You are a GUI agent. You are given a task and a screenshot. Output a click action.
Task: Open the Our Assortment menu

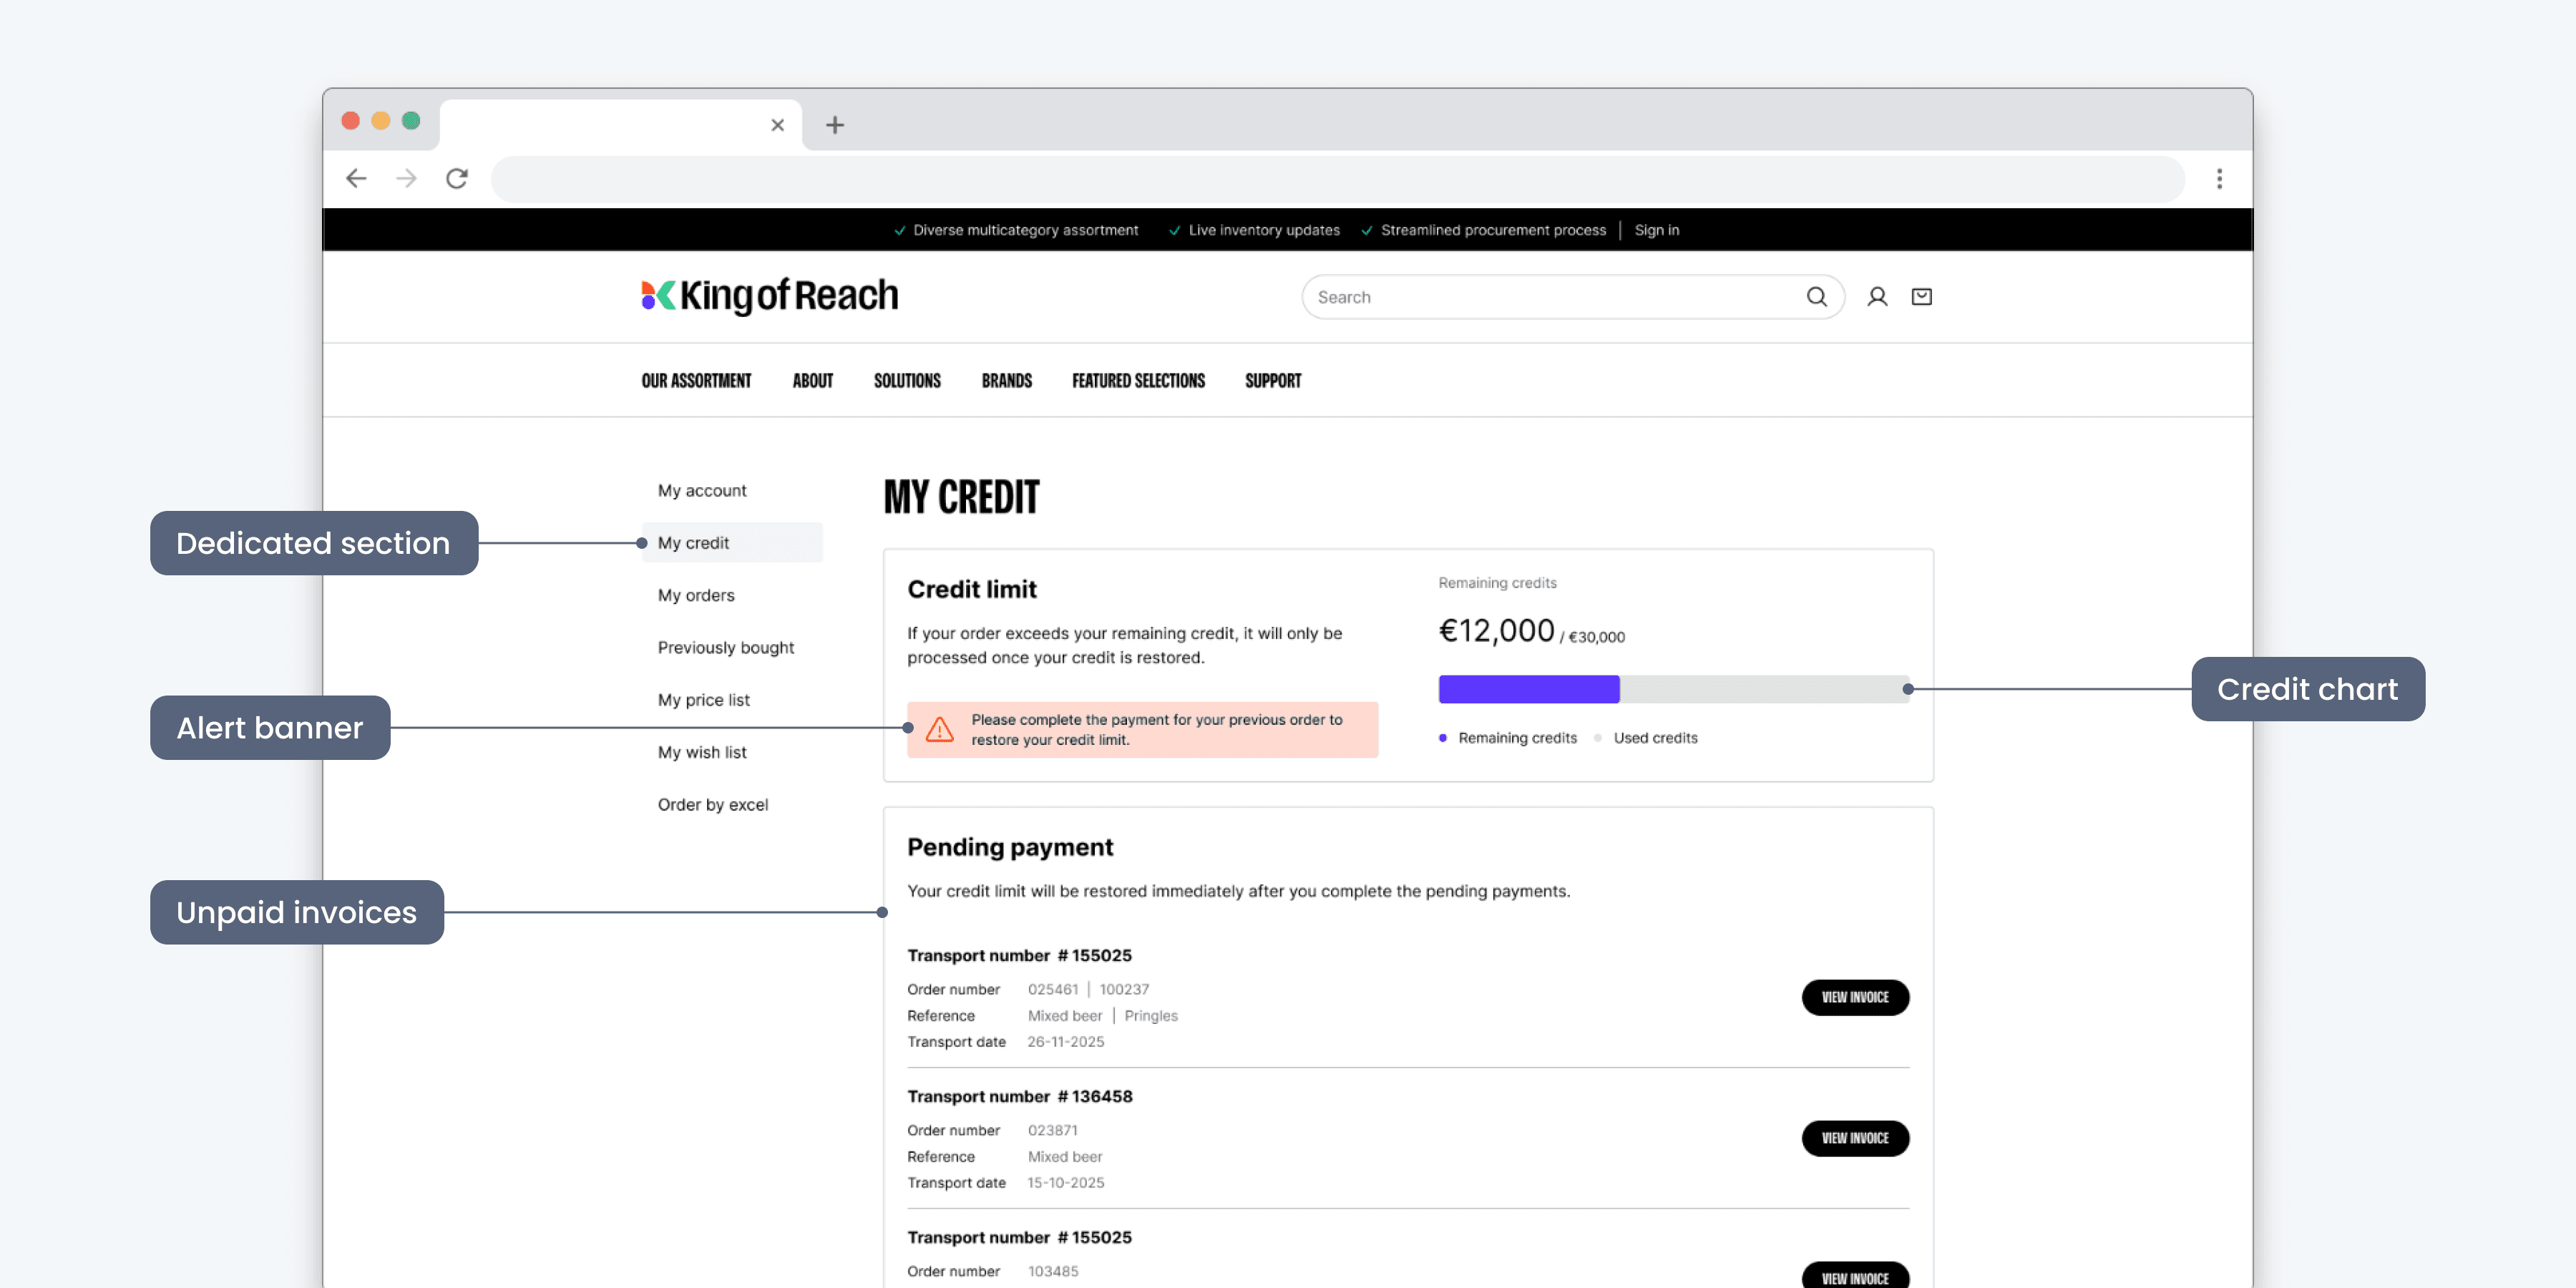tap(696, 381)
